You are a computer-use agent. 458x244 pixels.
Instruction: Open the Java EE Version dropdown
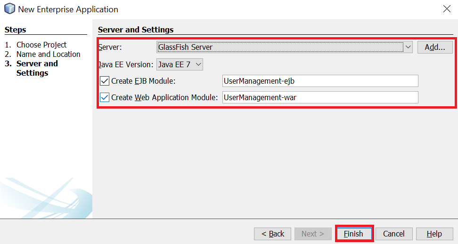pos(180,64)
